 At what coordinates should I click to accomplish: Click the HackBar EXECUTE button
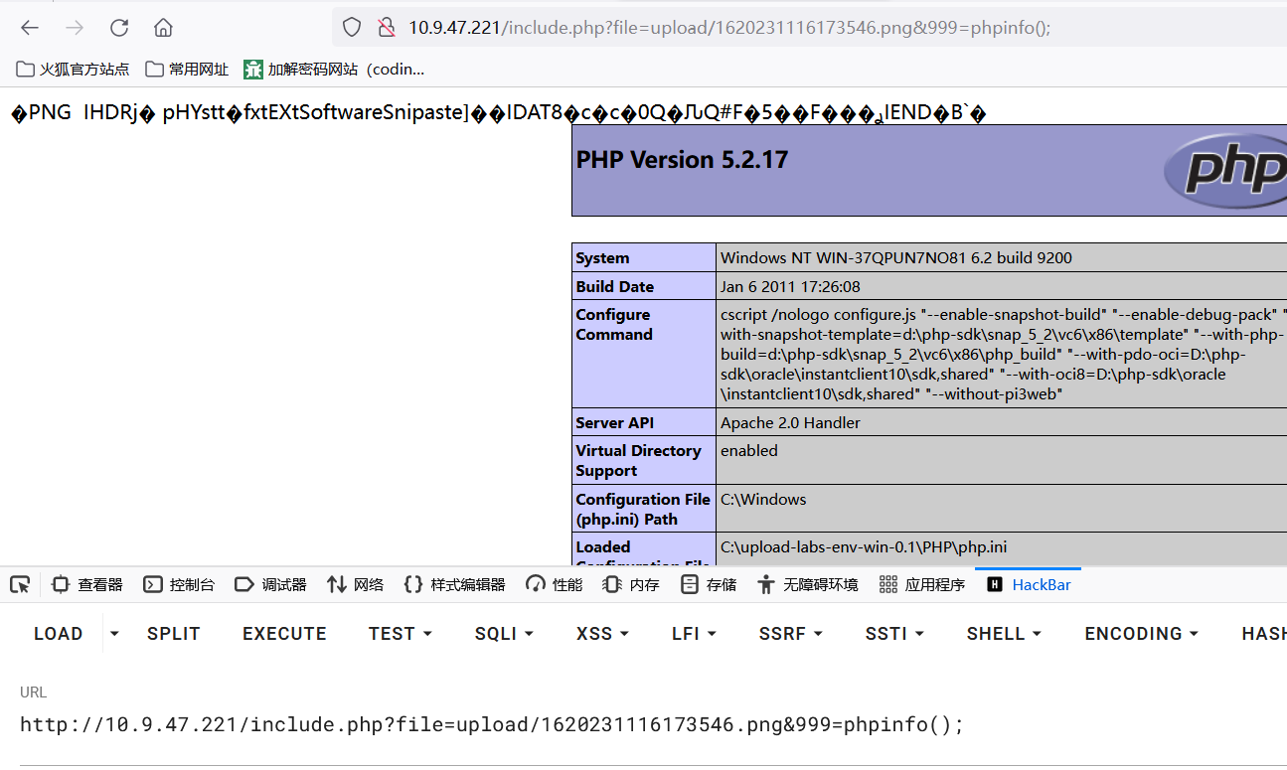pos(284,634)
